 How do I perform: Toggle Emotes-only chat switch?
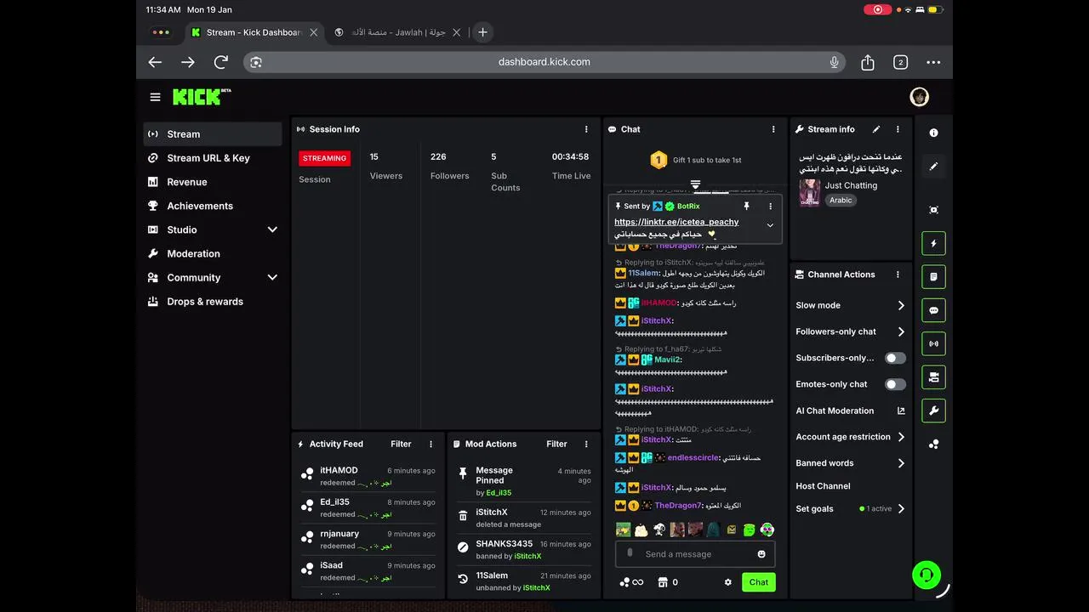coord(895,384)
